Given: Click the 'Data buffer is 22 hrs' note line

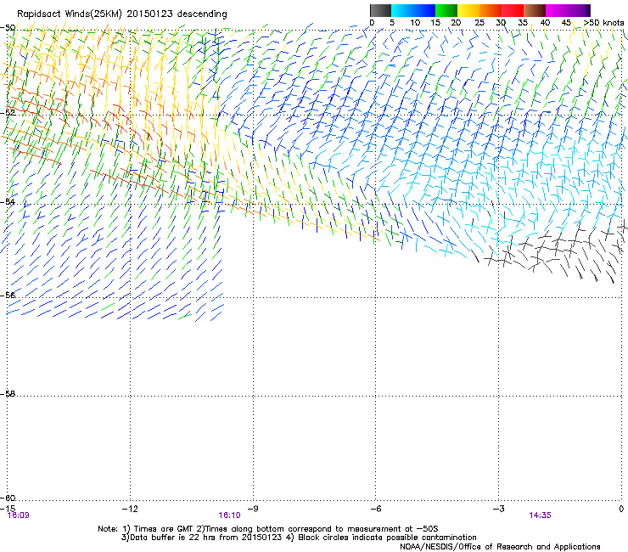Looking at the screenshot, I should pos(299,538).
